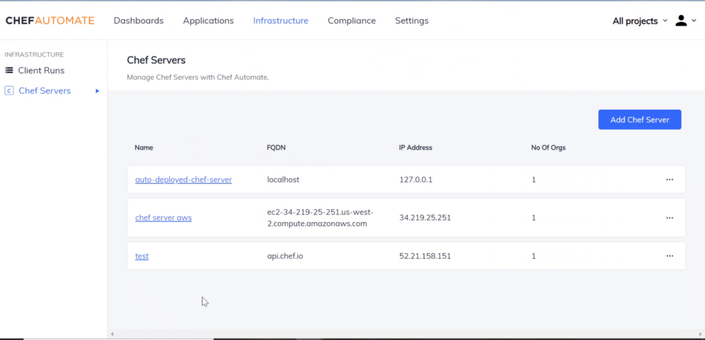Image resolution: width=705 pixels, height=340 pixels.
Task: Select Client Runs in the sidebar
Action: click(x=41, y=70)
